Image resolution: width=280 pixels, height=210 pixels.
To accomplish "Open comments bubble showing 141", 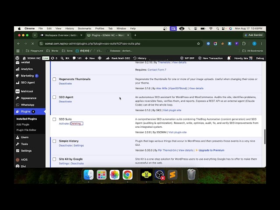I will coord(77,58).
